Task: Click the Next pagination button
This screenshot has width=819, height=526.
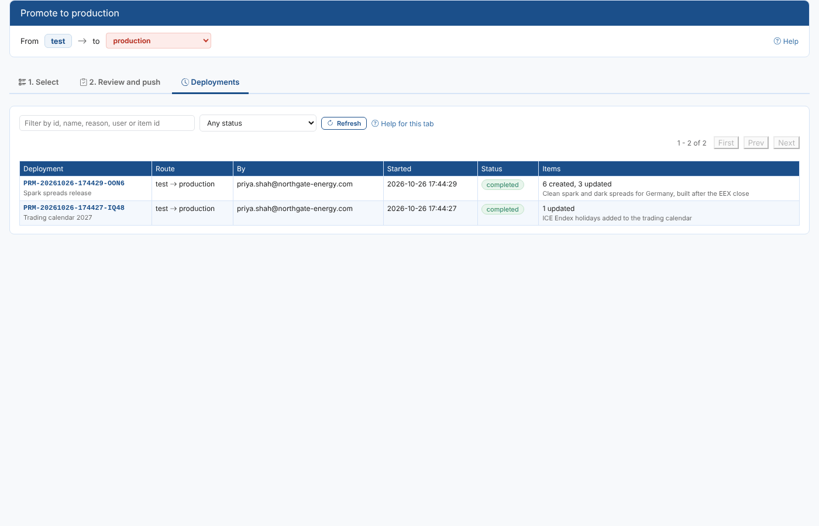Action: pos(786,143)
